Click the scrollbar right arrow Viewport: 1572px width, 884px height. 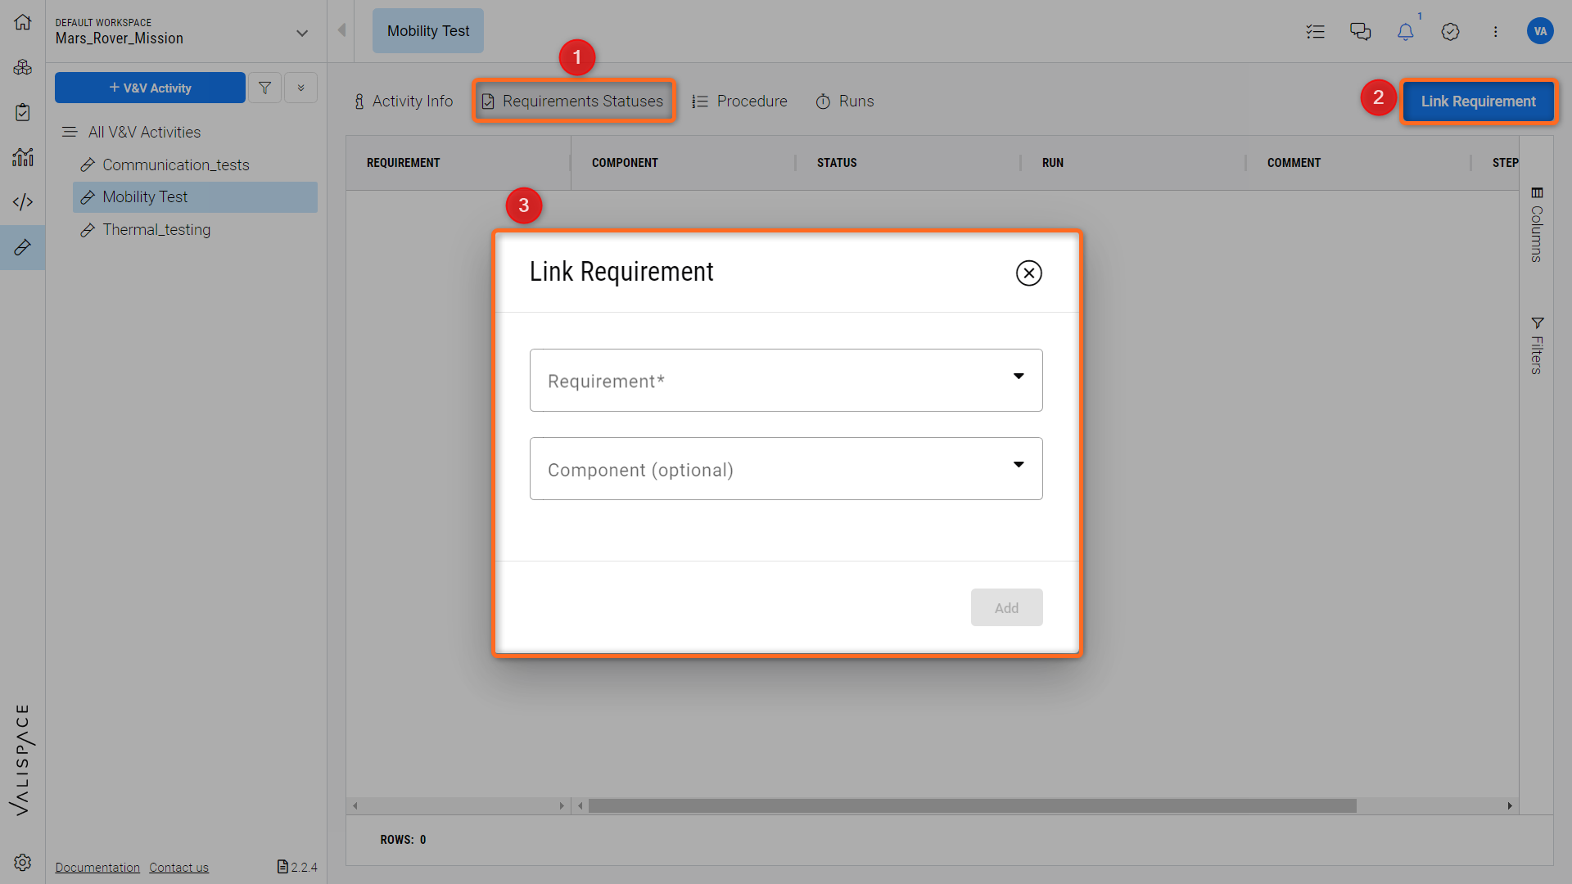tap(1510, 806)
